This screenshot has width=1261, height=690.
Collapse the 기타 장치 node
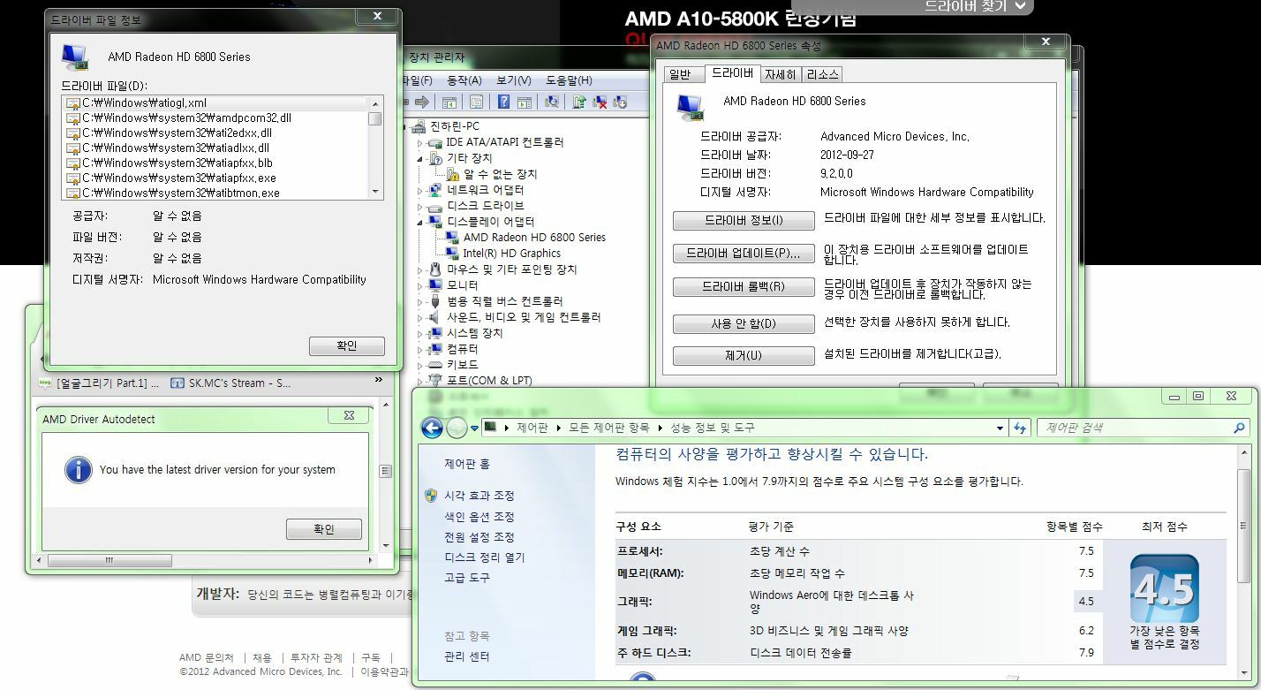pyautogui.click(x=420, y=158)
